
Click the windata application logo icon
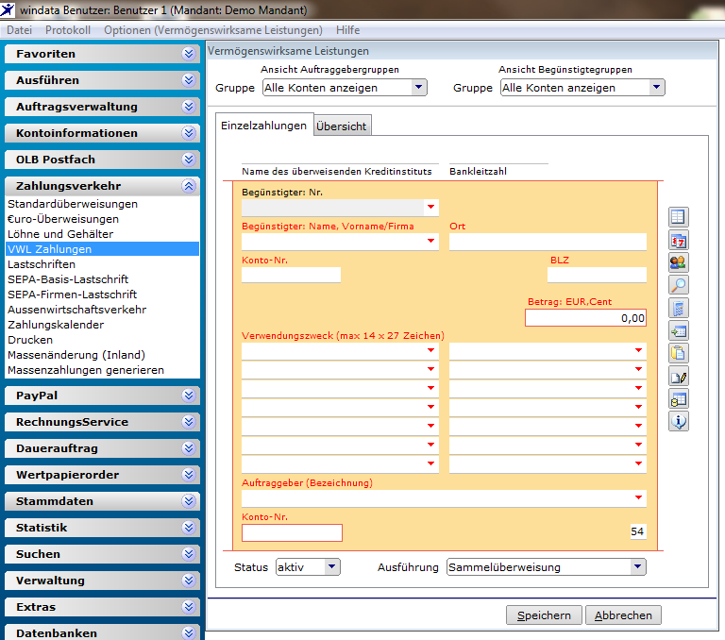click(x=8, y=9)
